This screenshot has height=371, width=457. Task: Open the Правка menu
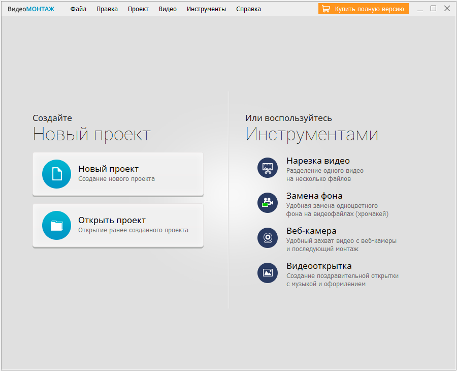point(107,9)
